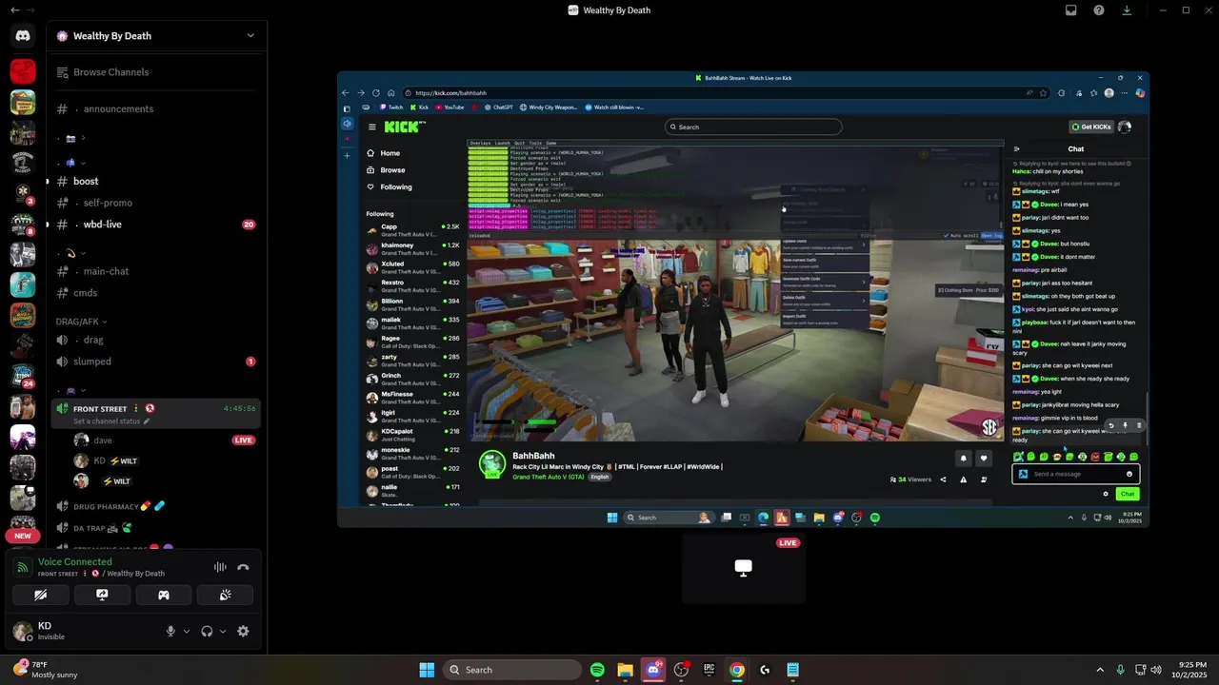Click the Voice Connected status text
Screen dimensions: 1219x685
[x=75, y=562]
